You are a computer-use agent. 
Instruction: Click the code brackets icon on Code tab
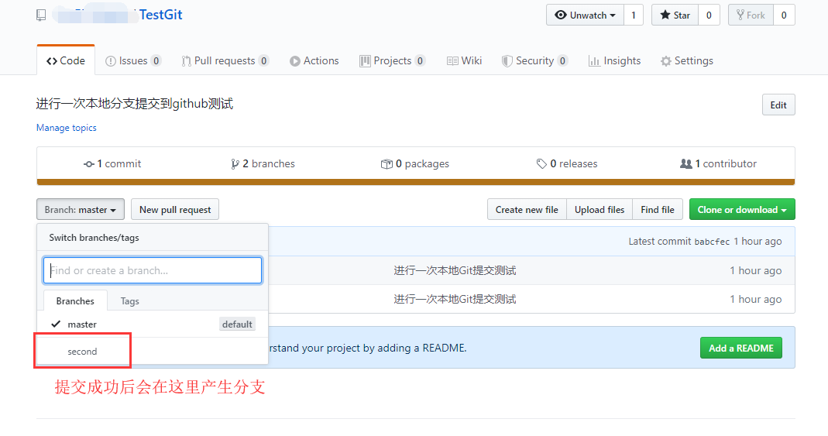[52, 61]
